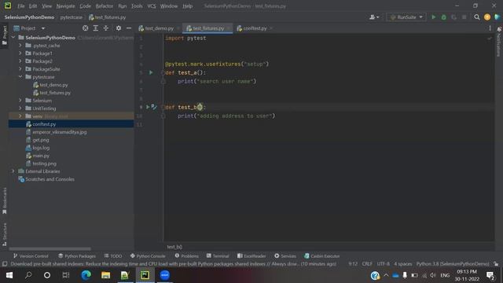
Task: Run test_a from gutter arrow
Action: coord(151,72)
